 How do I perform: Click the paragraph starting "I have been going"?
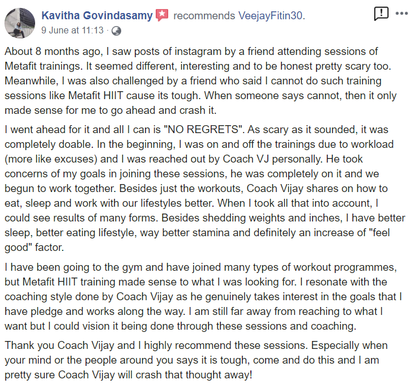(203, 296)
